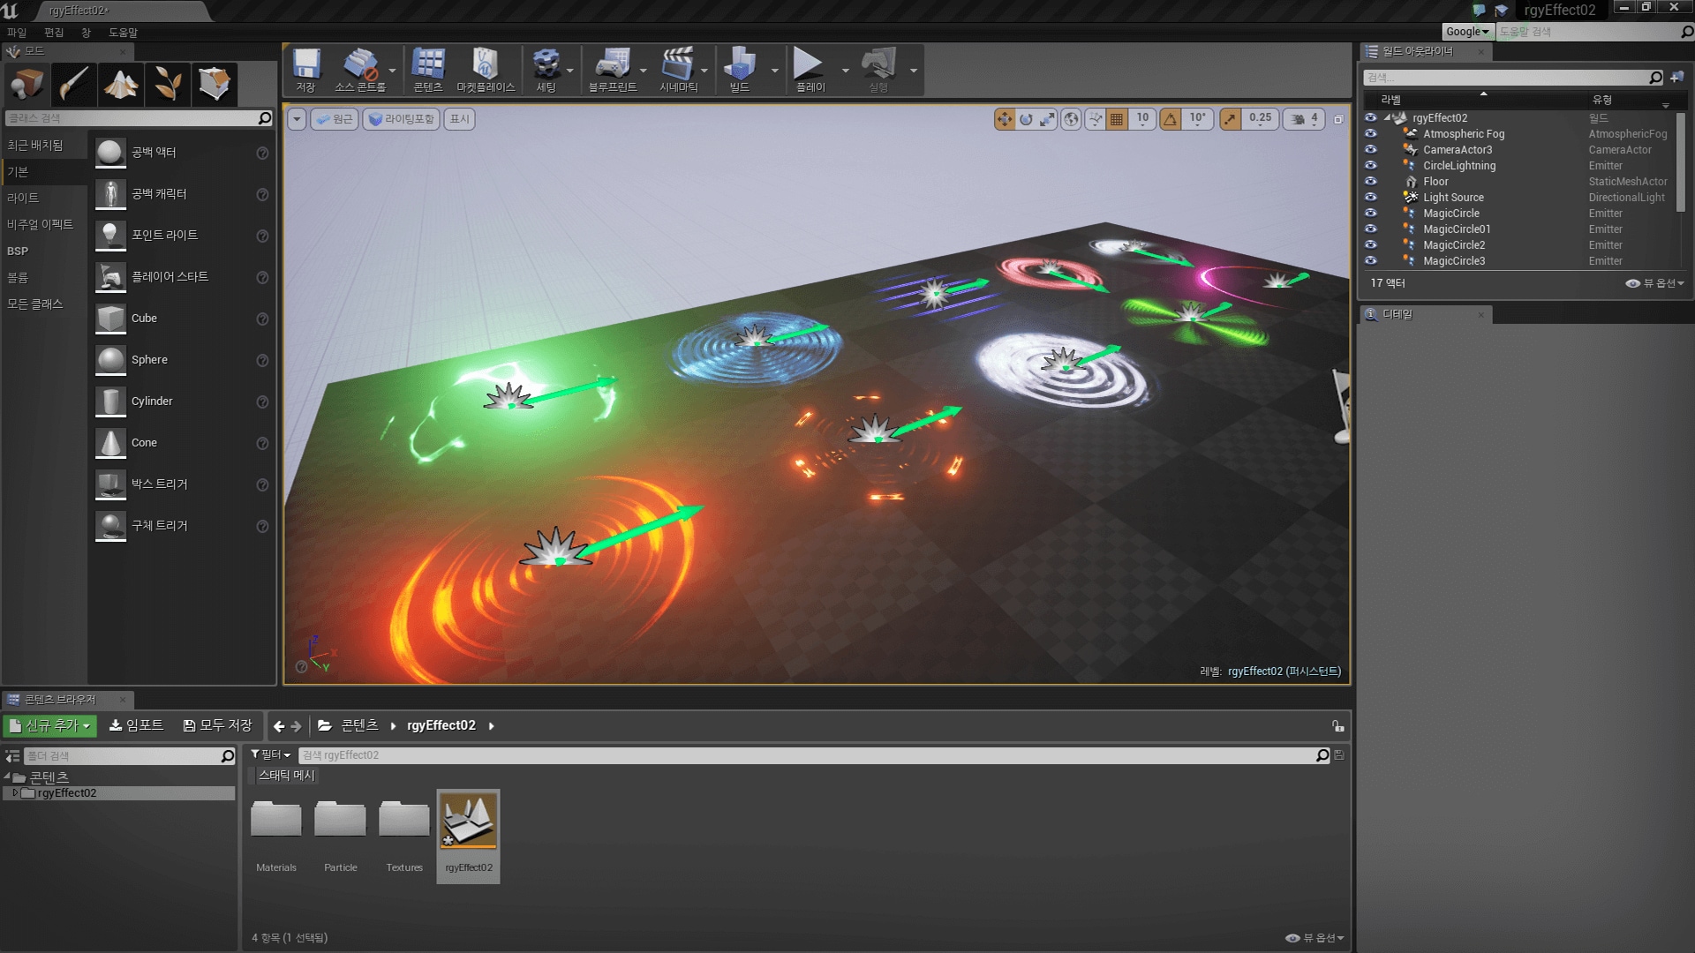Toggle visibility of Light Source actor

tap(1370, 198)
